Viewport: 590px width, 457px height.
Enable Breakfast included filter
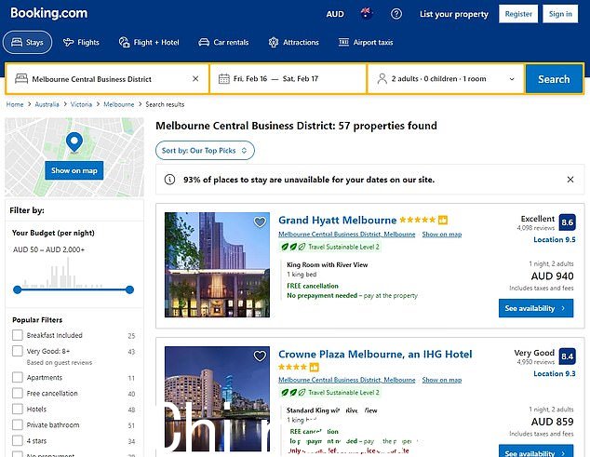[x=18, y=335]
